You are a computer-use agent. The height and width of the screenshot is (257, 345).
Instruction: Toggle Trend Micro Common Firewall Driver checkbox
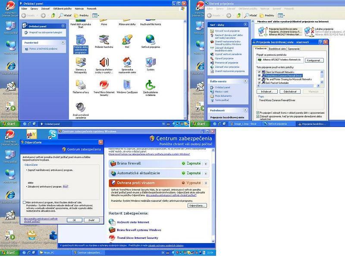[259, 76]
